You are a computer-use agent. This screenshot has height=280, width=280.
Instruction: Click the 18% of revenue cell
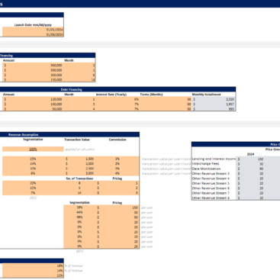33,266
